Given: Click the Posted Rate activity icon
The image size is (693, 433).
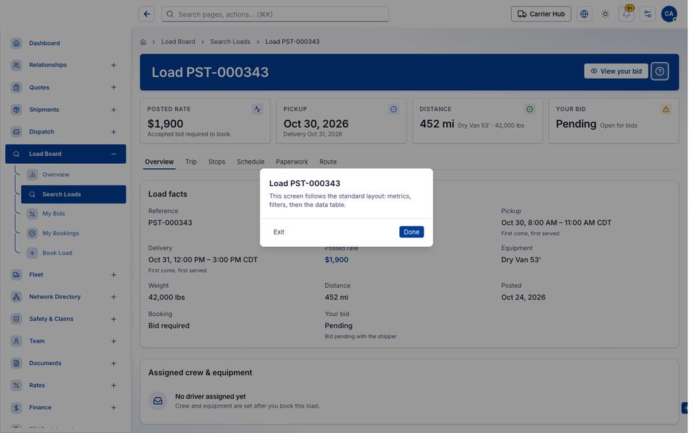Looking at the screenshot, I should tap(257, 109).
